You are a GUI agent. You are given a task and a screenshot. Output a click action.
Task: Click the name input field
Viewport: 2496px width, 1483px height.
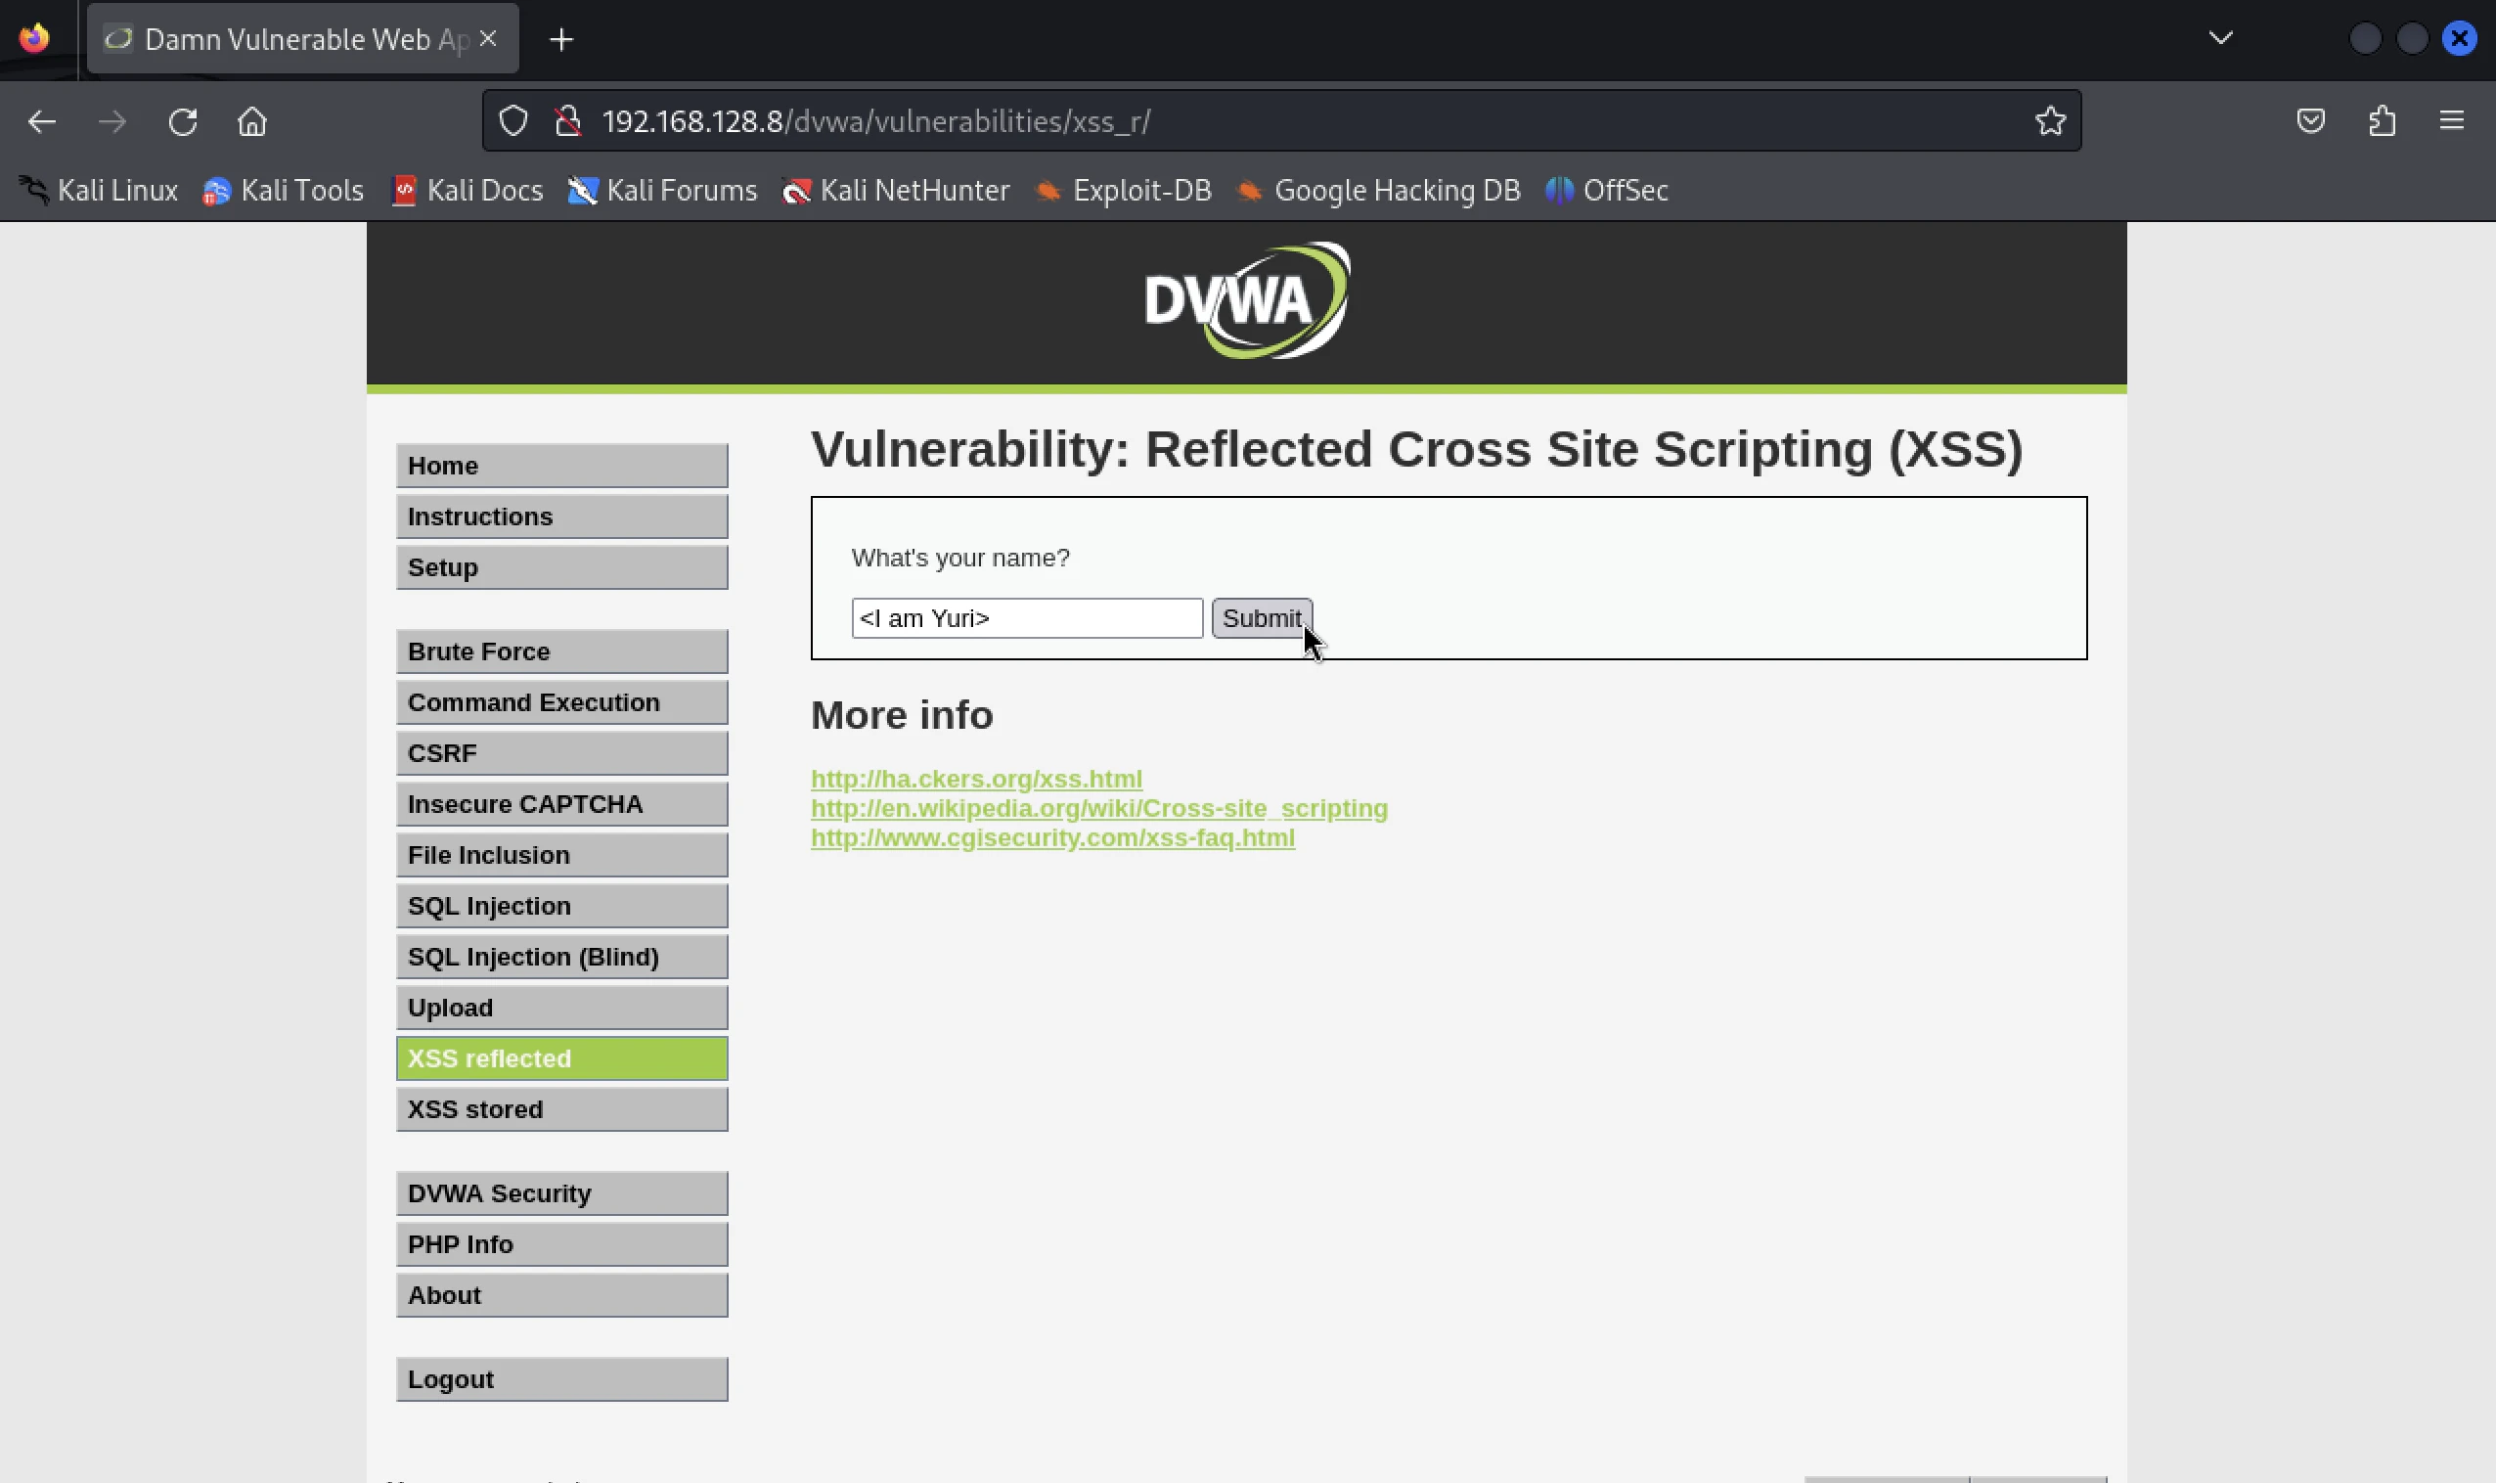coord(1027,618)
